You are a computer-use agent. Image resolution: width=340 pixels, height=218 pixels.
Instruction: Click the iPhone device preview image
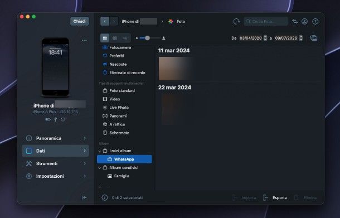[x=56, y=67]
